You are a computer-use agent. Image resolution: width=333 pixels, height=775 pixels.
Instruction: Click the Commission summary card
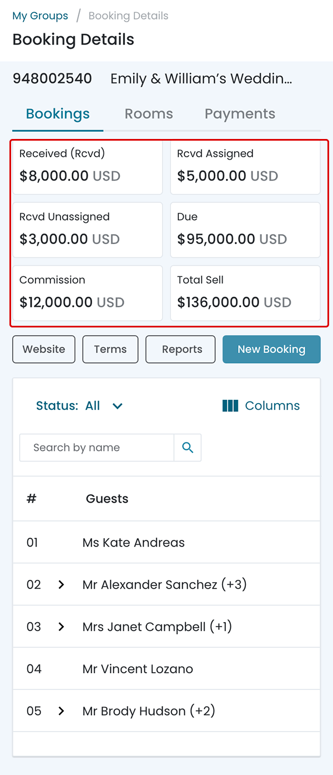[x=87, y=293]
